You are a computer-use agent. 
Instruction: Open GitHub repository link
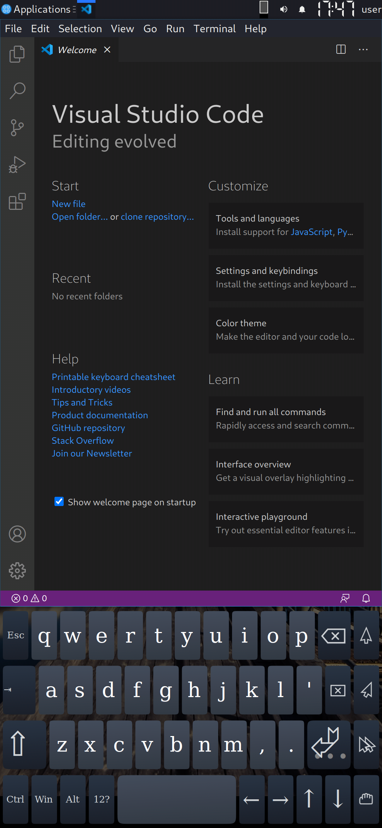(x=88, y=428)
